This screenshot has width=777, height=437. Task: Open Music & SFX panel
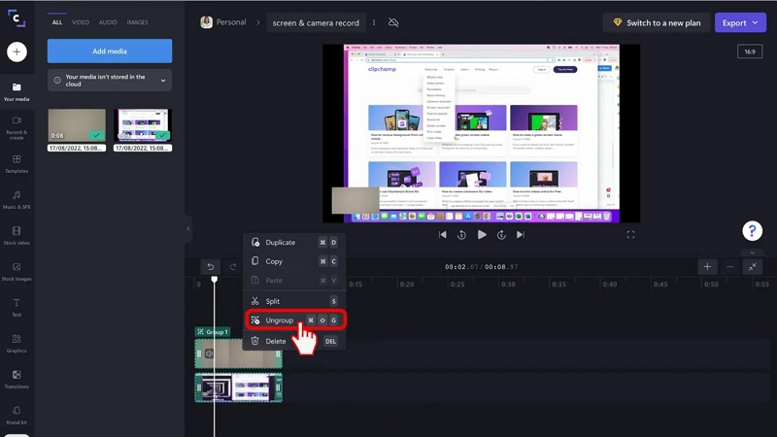pos(17,200)
